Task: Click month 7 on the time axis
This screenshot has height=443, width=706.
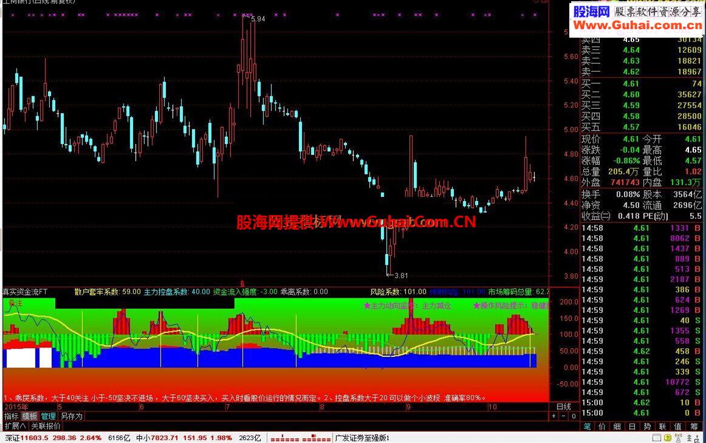Action: 227,407
